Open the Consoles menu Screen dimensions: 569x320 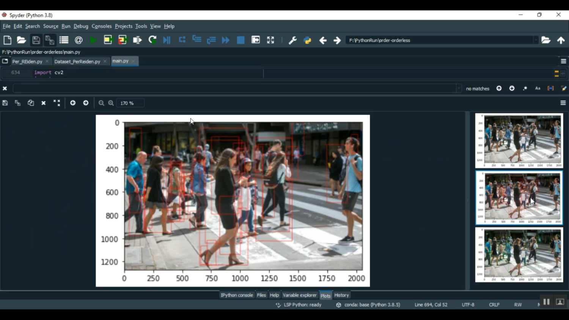101,26
